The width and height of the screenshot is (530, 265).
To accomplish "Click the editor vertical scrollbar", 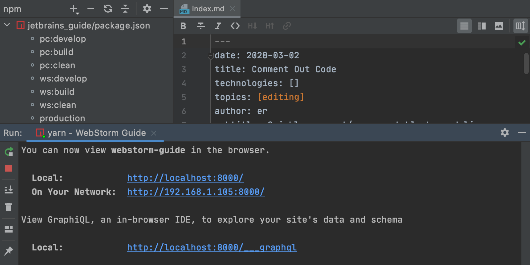I will click(526, 64).
